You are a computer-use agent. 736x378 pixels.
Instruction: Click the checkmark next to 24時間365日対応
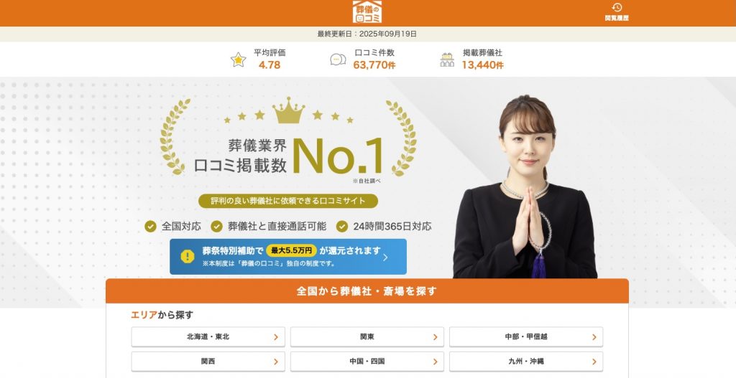[x=342, y=227]
